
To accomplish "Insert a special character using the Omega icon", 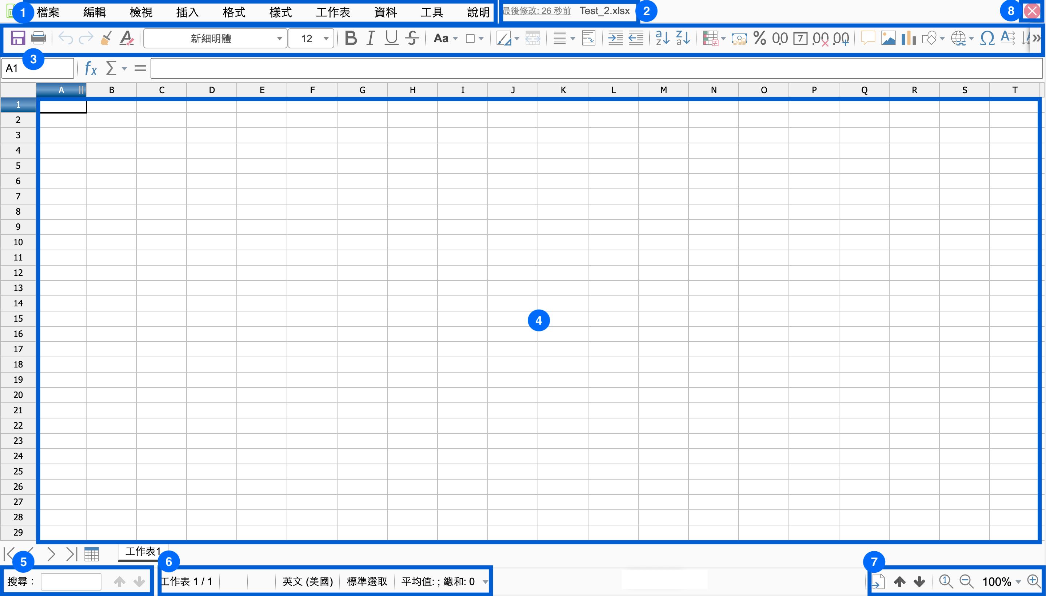I will point(987,38).
